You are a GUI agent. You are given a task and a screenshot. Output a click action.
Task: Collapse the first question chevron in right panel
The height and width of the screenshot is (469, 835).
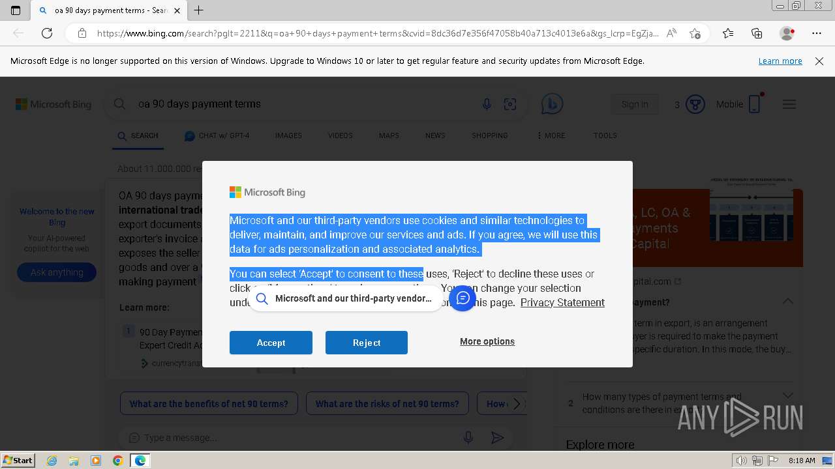click(x=788, y=302)
